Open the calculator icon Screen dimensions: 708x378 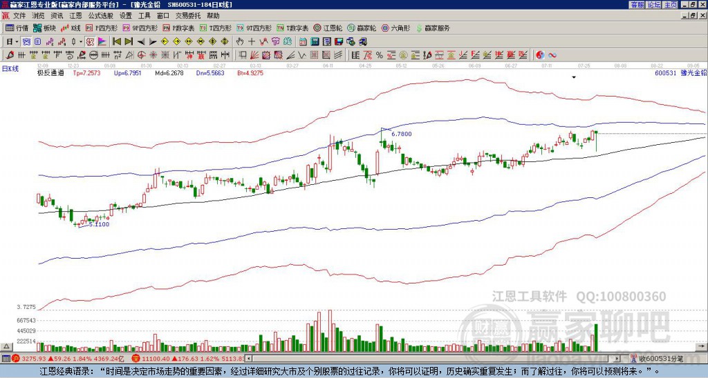pyautogui.click(x=315, y=42)
